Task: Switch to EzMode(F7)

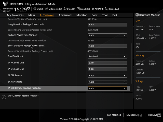Action: (134, 115)
